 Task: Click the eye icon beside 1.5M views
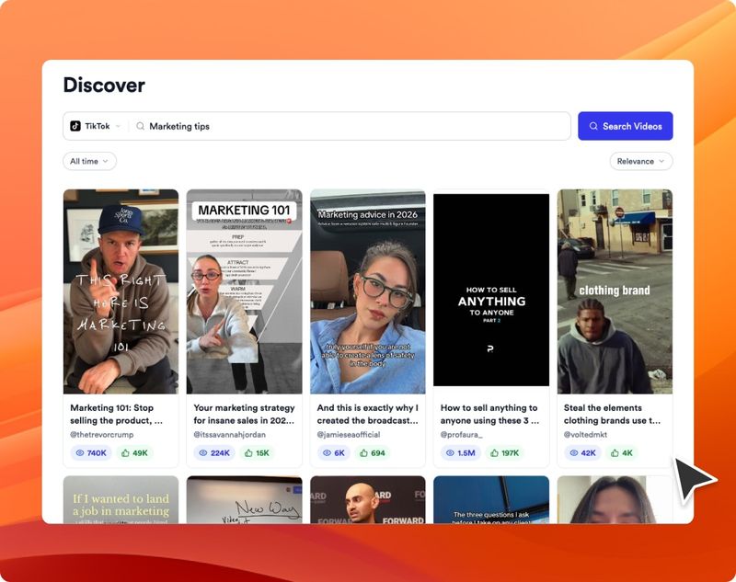click(x=450, y=453)
